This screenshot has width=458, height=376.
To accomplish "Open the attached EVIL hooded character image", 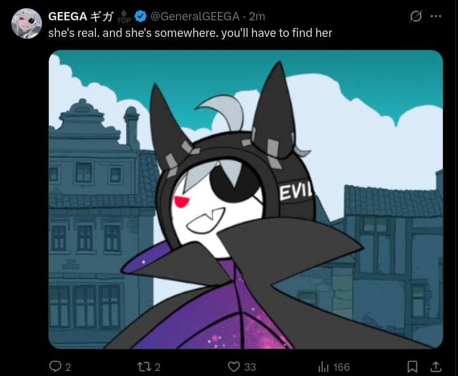I will tap(246, 199).
